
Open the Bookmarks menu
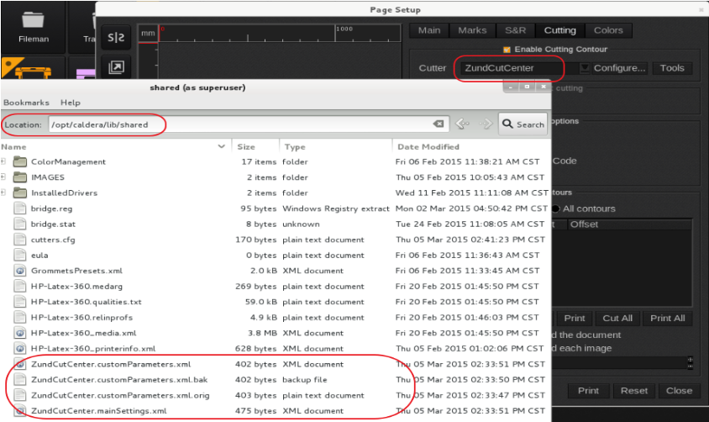(27, 103)
